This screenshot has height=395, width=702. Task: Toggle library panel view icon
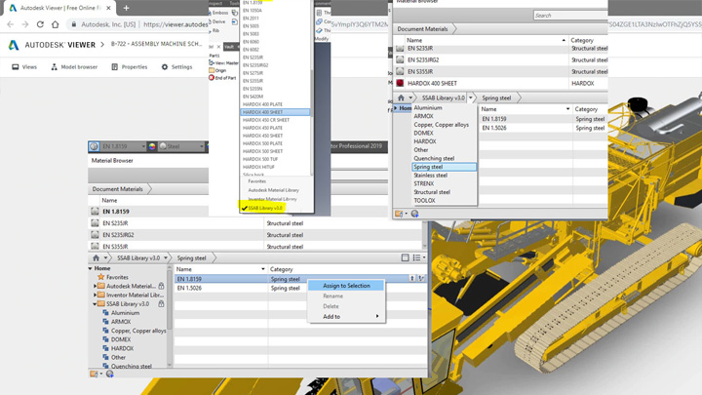pos(406,257)
